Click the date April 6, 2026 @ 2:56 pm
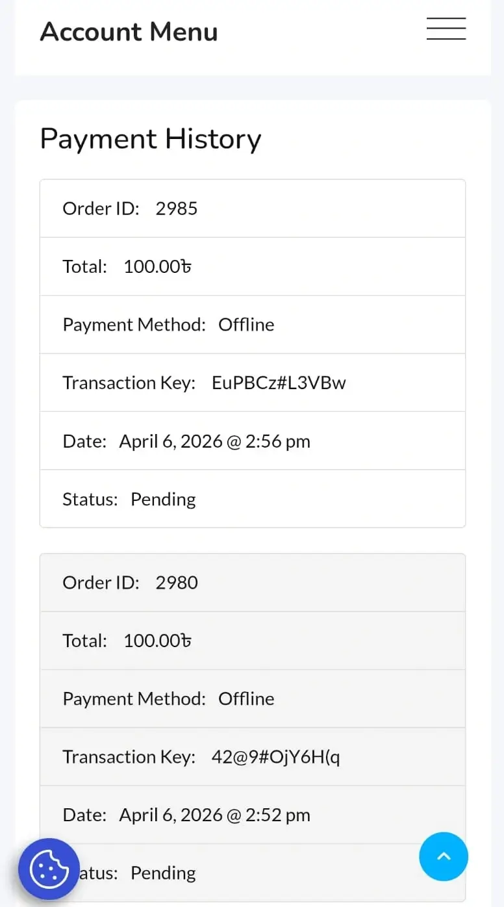The width and height of the screenshot is (504, 907). (214, 441)
